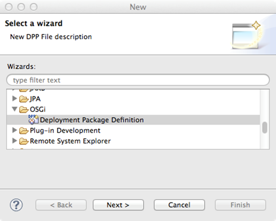
Task: Click the help question mark icon
Action: tap(16, 205)
